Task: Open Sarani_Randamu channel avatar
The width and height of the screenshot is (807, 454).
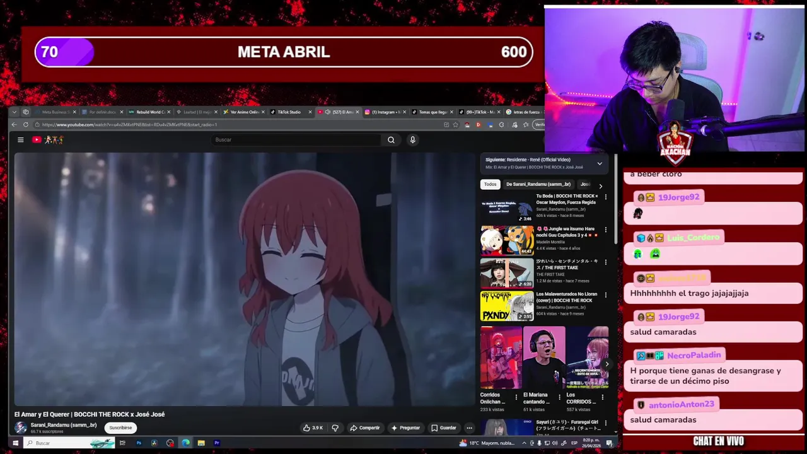Action: [21, 428]
